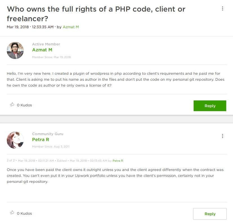Click thumbs-up kudos icon on Petra's reply

[12, 213]
